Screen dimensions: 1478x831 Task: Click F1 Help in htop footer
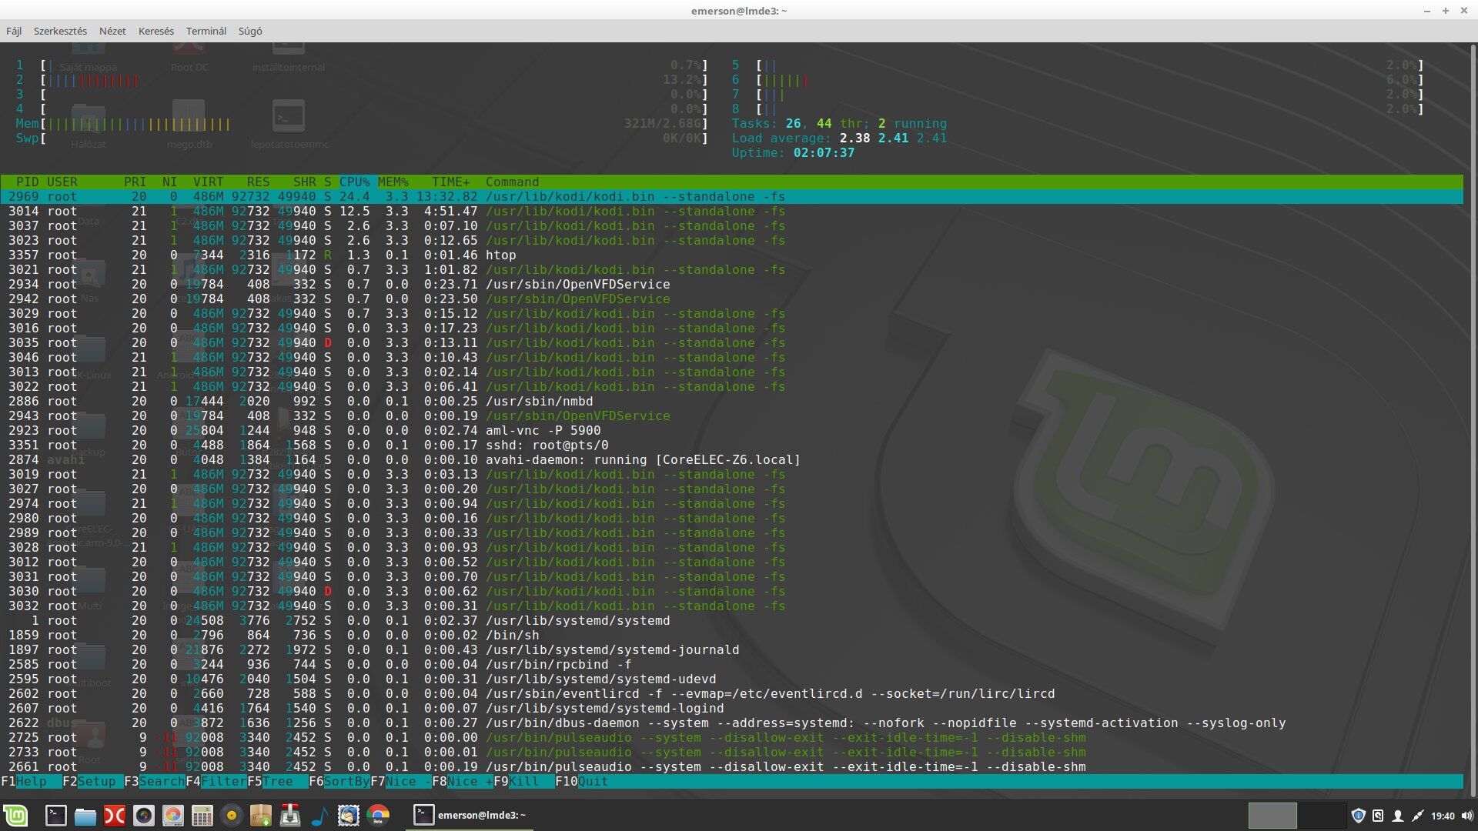(x=31, y=781)
